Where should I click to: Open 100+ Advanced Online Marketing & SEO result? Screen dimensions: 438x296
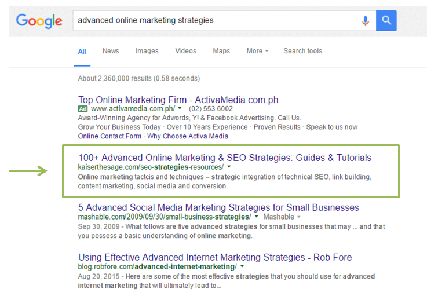tap(225, 158)
